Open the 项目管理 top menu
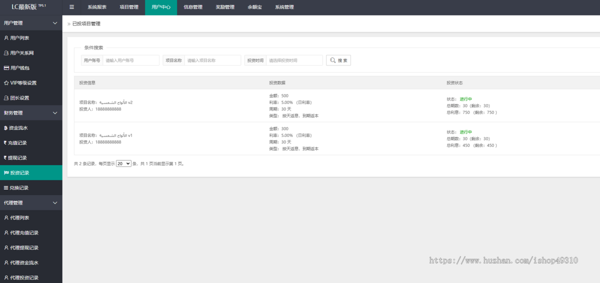Viewport: 600px width, 283px height. pos(129,7)
